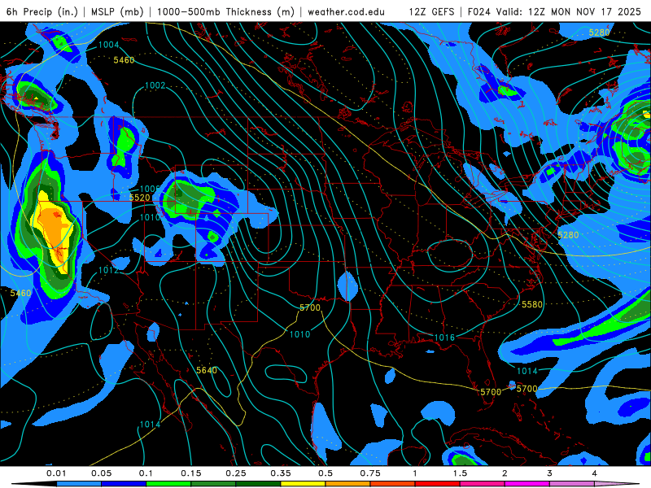Viewport: 651px width, 488px height.
Task: Click the 5640 thickness contour label
Action: (207, 370)
